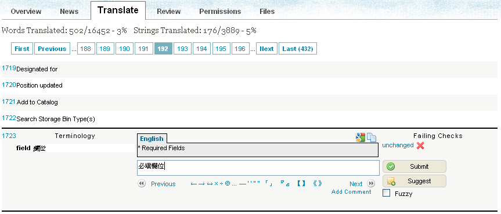501x214 pixels.
Task: Click the translation input field
Action: click(x=258, y=168)
